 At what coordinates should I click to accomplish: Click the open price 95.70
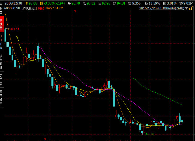[76, 3]
